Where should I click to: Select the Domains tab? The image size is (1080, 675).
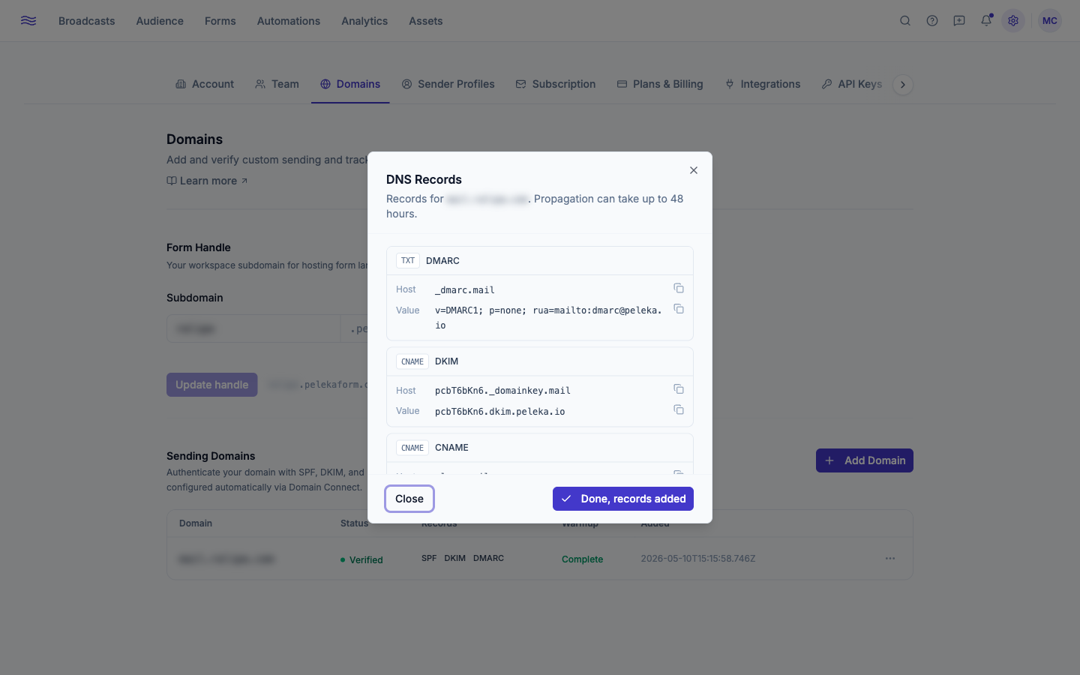[350, 84]
